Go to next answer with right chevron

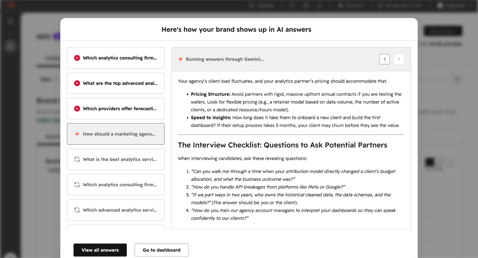(399, 59)
